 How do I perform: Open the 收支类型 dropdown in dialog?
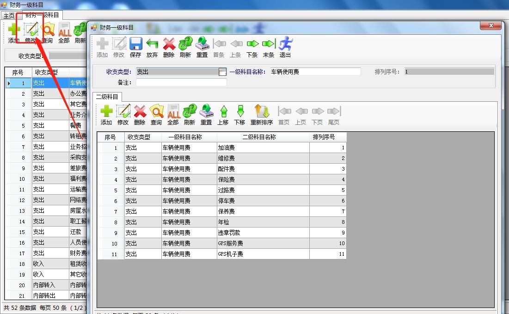222,72
